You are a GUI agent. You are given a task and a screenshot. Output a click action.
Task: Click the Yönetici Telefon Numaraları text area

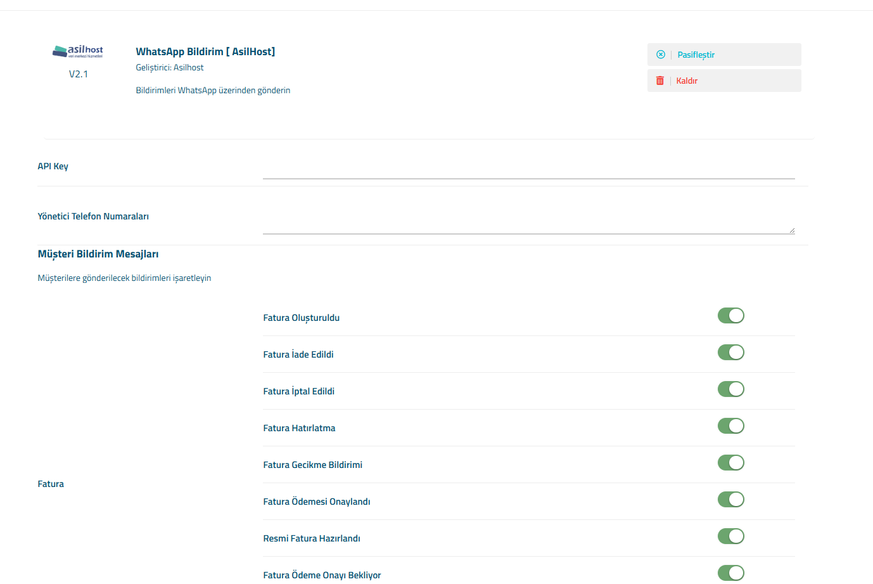528,221
